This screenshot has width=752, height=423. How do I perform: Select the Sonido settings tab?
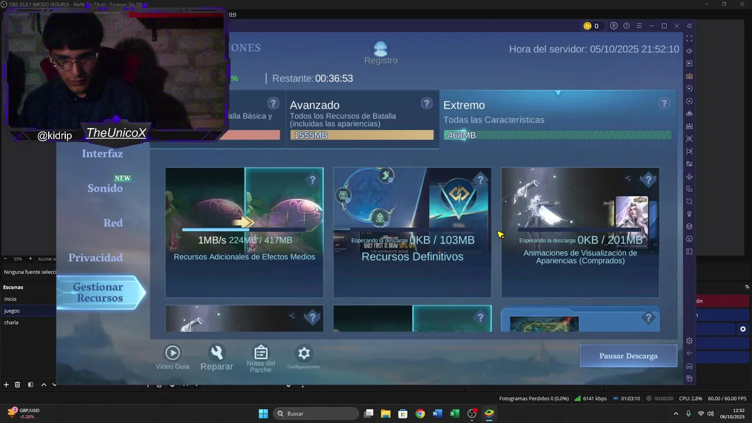pyautogui.click(x=105, y=189)
